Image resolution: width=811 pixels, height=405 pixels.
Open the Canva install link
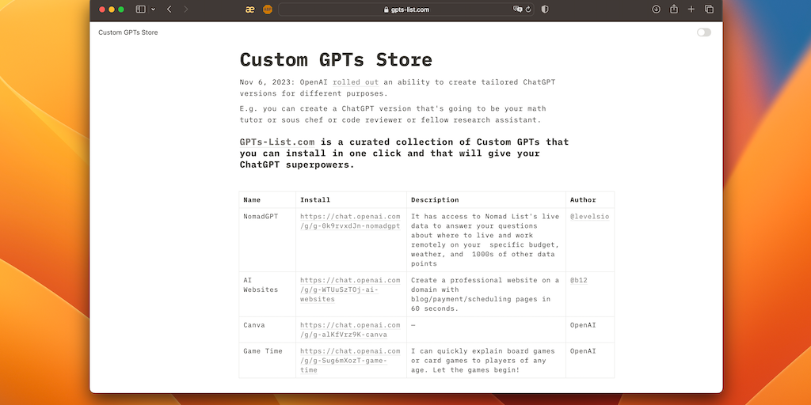coord(350,330)
